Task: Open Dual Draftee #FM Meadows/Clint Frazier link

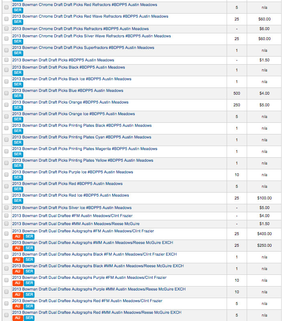Action: [72, 216]
